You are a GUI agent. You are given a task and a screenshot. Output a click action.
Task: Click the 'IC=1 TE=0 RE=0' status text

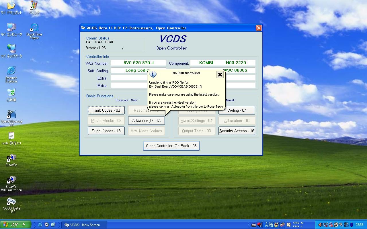(99, 42)
